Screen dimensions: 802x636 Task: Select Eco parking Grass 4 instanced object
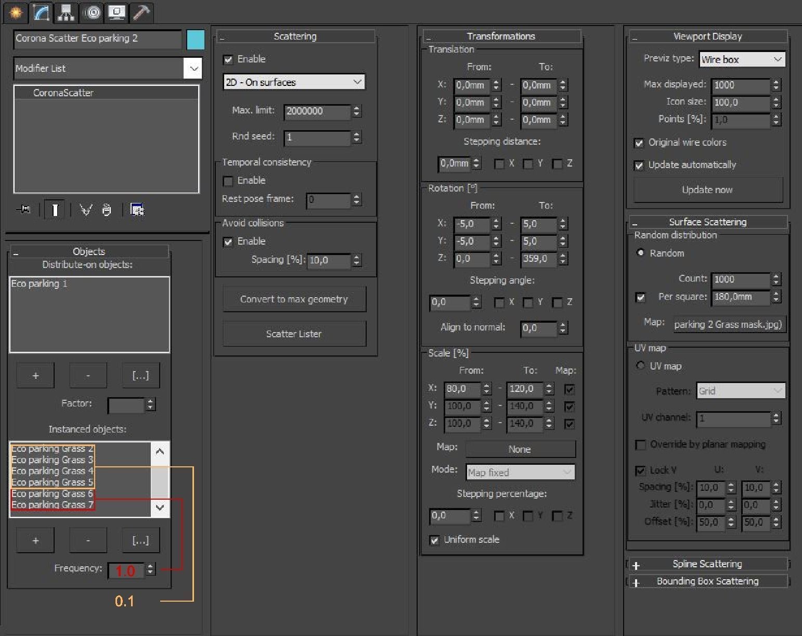pyautogui.click(x=53, y=471)
